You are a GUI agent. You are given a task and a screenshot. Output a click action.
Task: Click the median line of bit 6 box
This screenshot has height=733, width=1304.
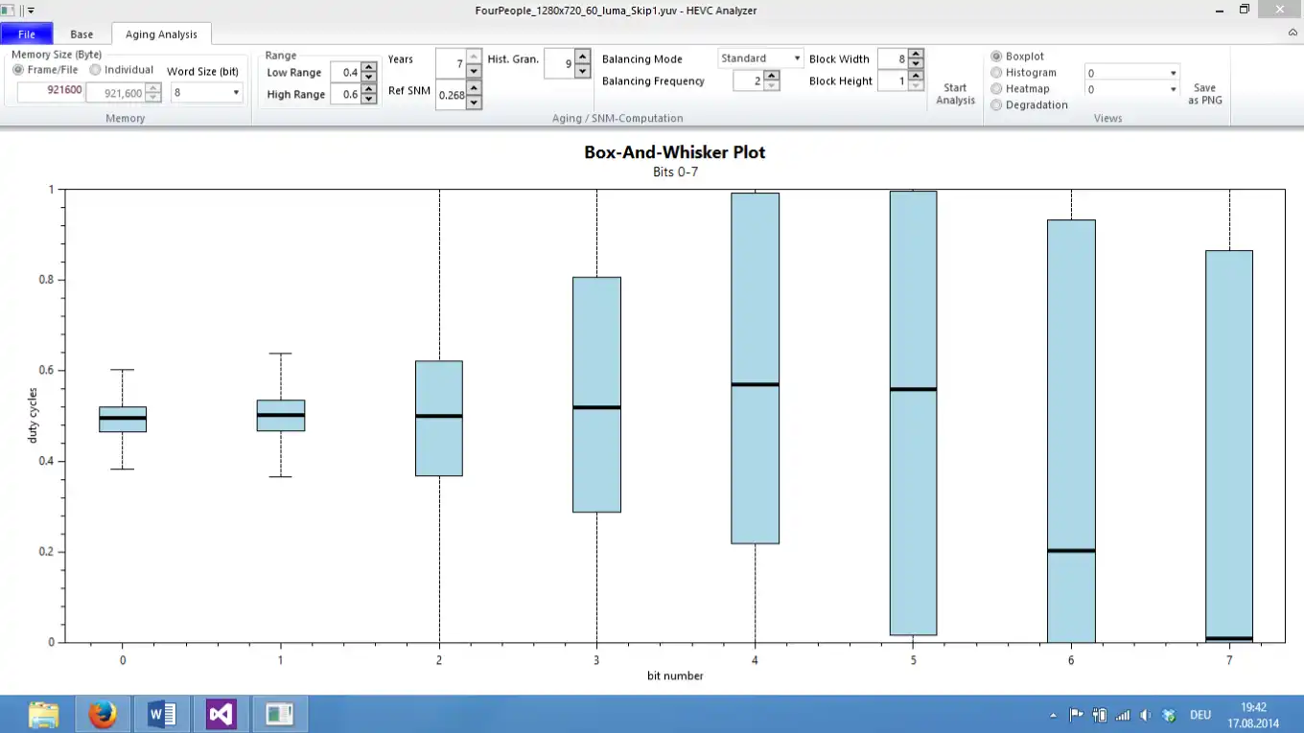pos(1071,551)
